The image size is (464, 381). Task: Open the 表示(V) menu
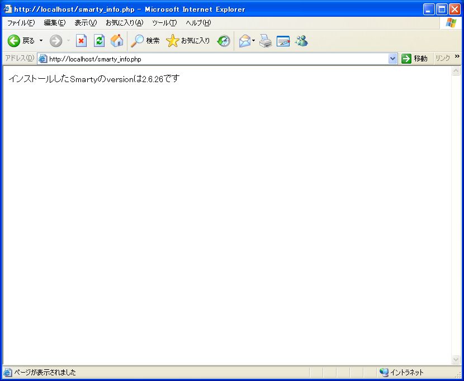[x=86, y=23]
